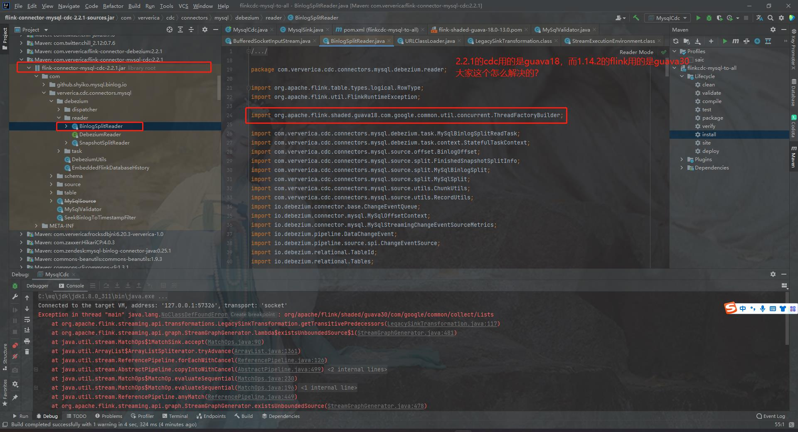Screen dimensions: 798x432
Task: Start debugging with the bug icon in main toolbar
Action: pos(709,18)
